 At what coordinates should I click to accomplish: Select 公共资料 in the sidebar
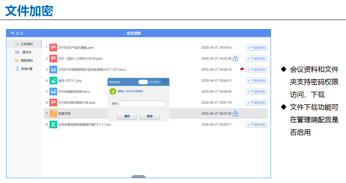24,44
